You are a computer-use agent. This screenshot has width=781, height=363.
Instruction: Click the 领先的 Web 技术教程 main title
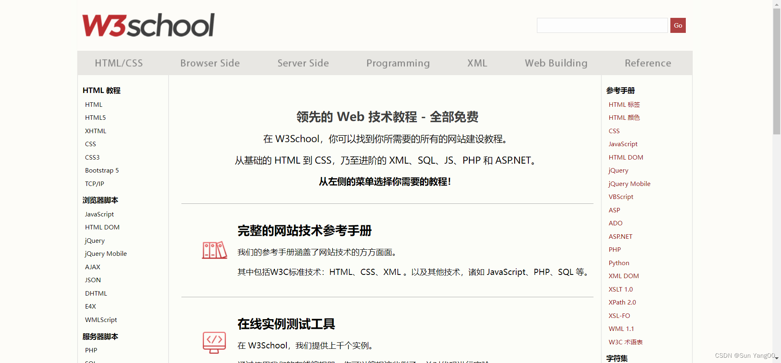point(387,117)
